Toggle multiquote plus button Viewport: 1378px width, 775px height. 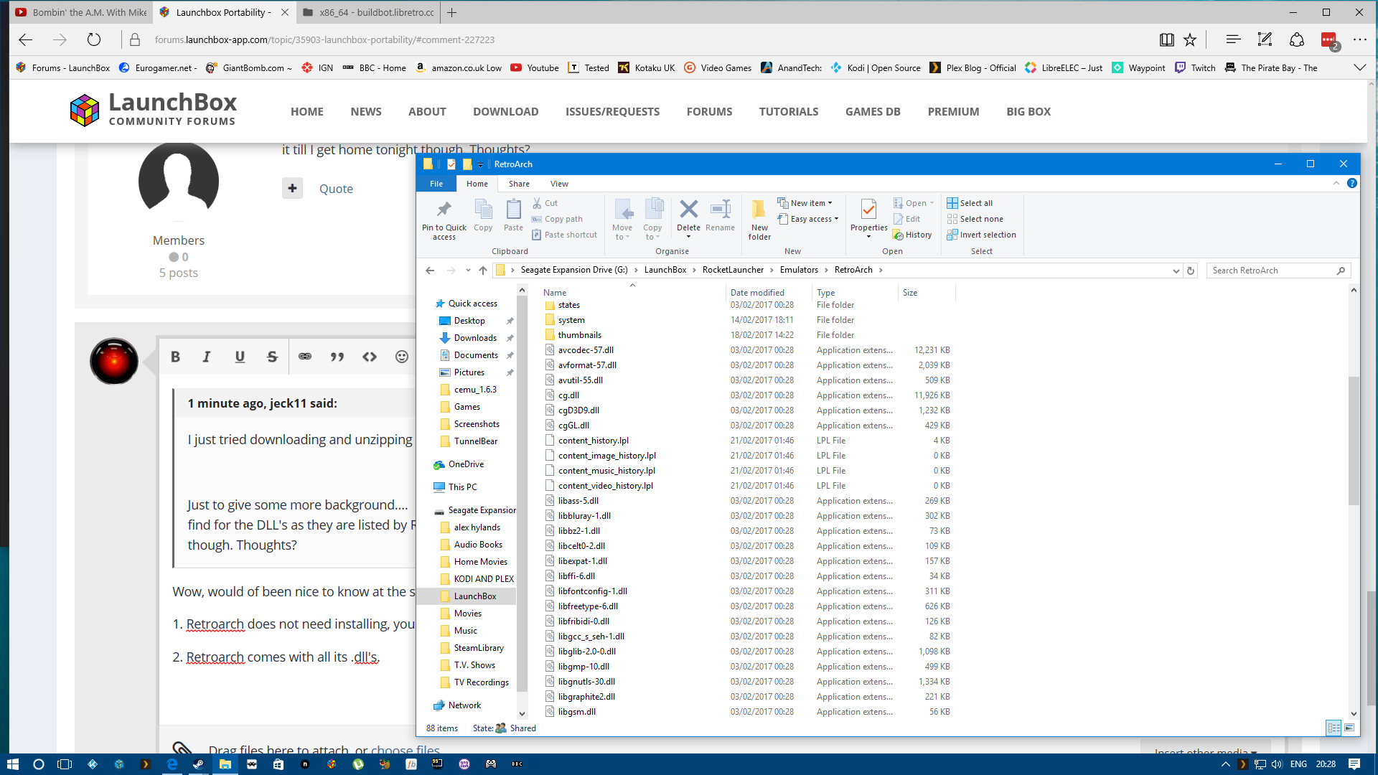point(292,189)
